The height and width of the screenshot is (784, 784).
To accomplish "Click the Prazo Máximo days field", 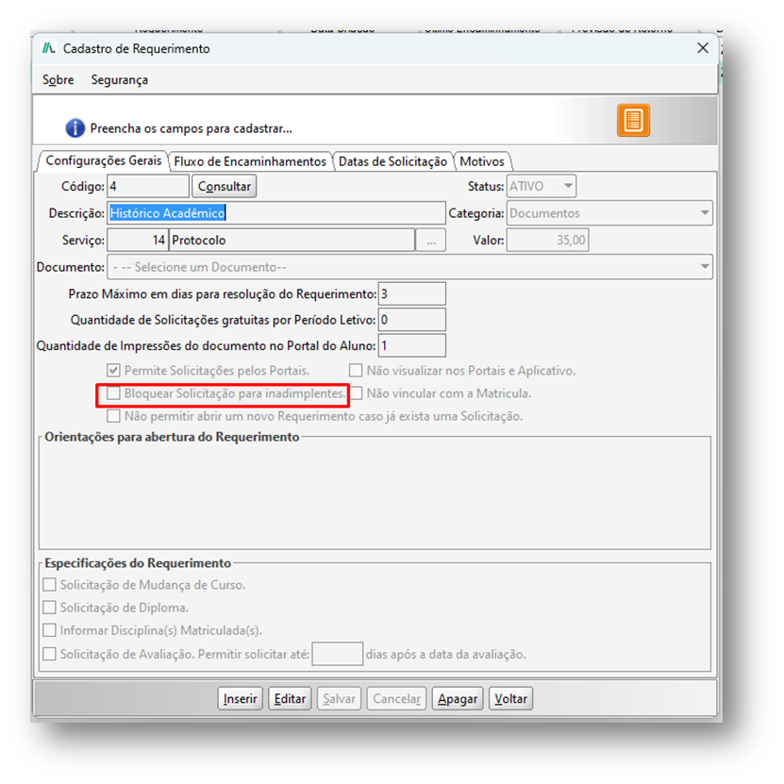I will (x=412, y=294).
